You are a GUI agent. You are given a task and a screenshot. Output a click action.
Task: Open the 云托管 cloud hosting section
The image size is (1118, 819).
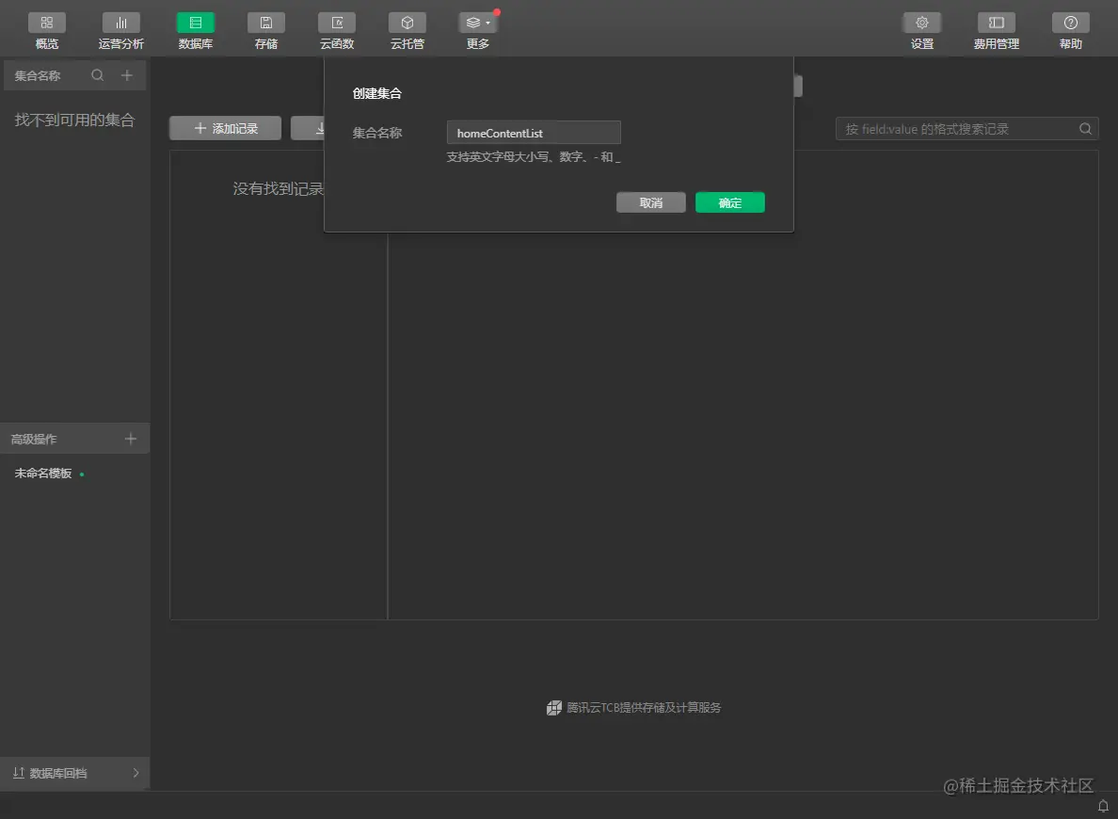407,31
